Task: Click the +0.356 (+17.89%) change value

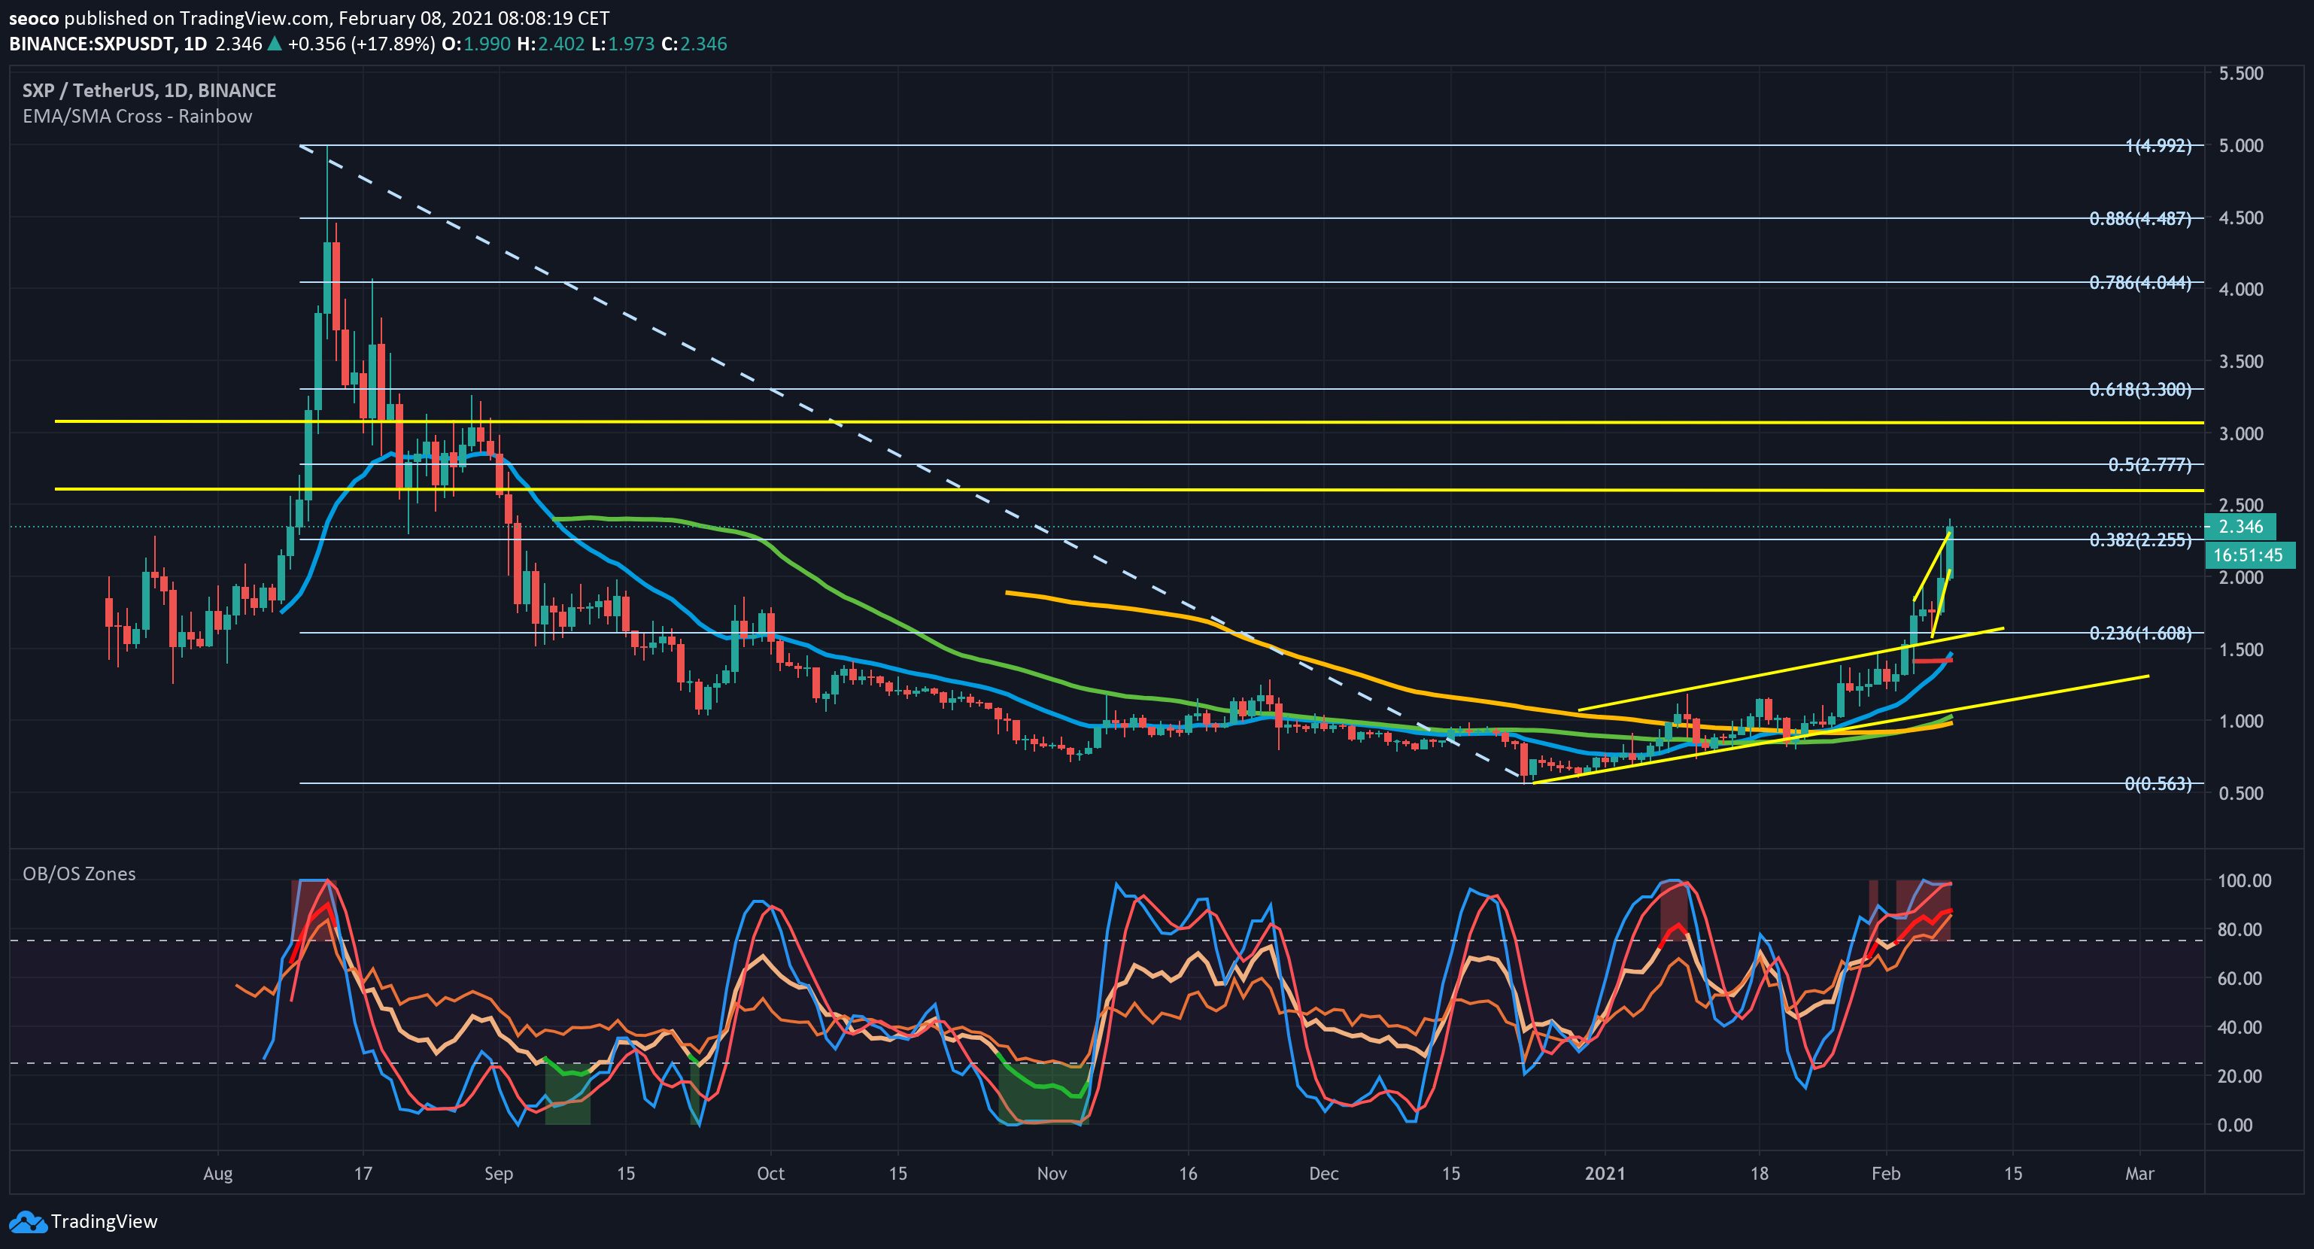Action: 361,44
